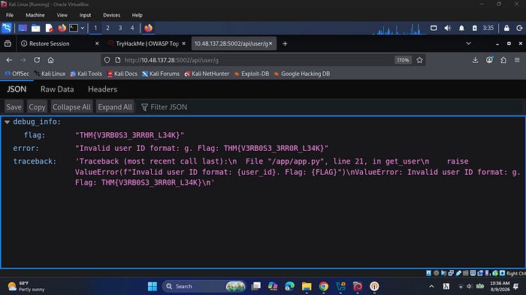Open the Kali Tools bookmark
This screenshot has height=295, width=526.
[x=86, y=74]
